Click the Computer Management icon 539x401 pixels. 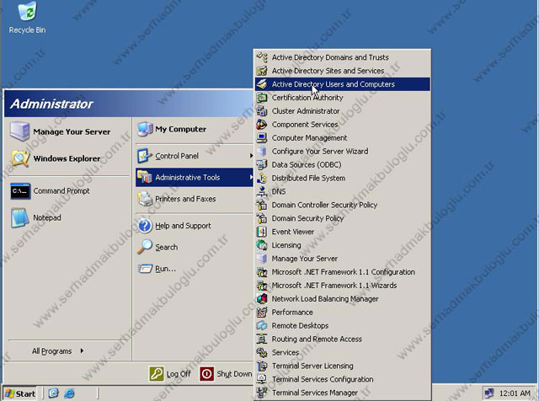click(x=262, y=137)
